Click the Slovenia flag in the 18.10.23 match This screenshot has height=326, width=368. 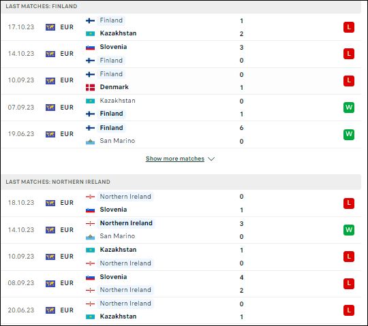tap(90, 210)
